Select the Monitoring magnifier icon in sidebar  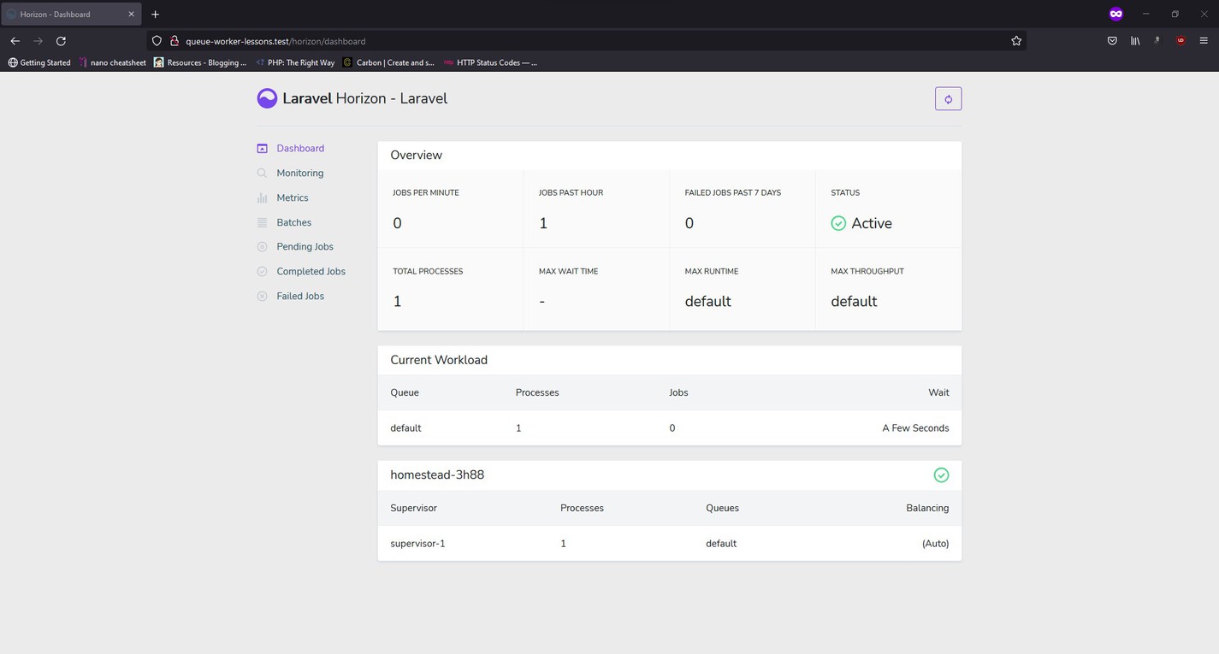click(262, 173)
